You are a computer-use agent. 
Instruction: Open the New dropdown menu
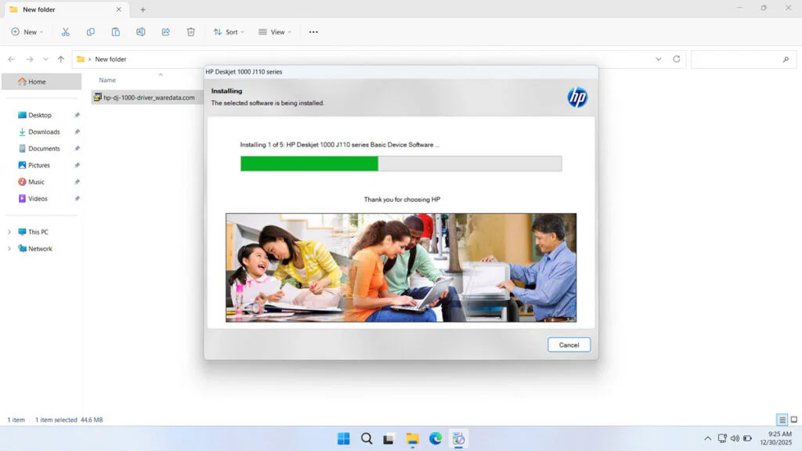tap(27, 31)
